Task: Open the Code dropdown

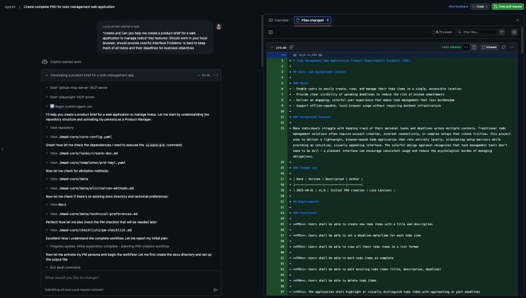Action: tap(480, 6)
